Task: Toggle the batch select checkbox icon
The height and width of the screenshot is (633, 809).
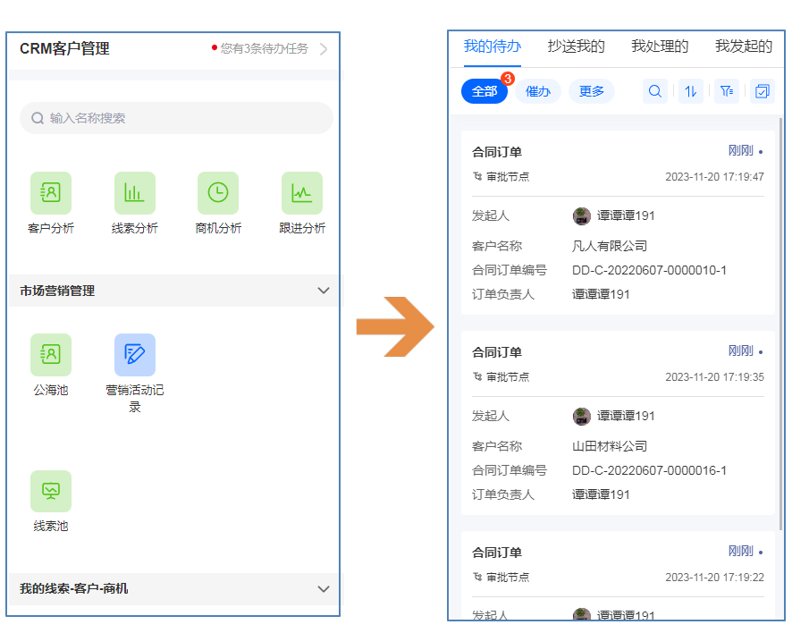Action: [x=762, y=91]
